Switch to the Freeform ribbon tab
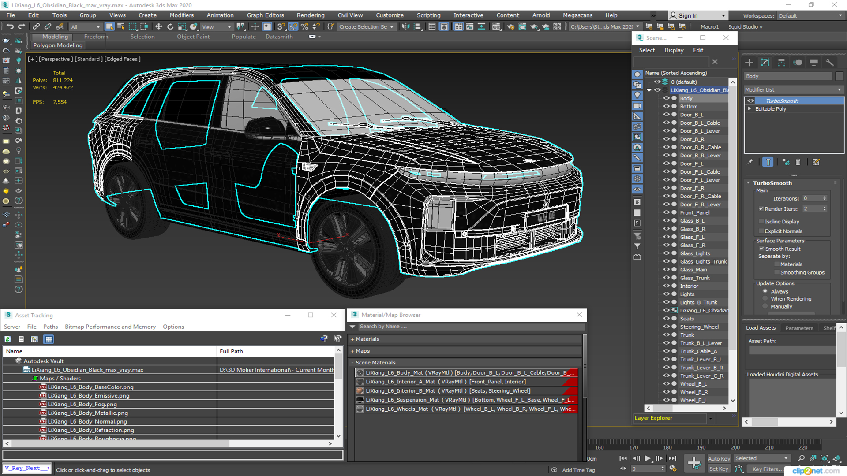 [x=96, y=37]
